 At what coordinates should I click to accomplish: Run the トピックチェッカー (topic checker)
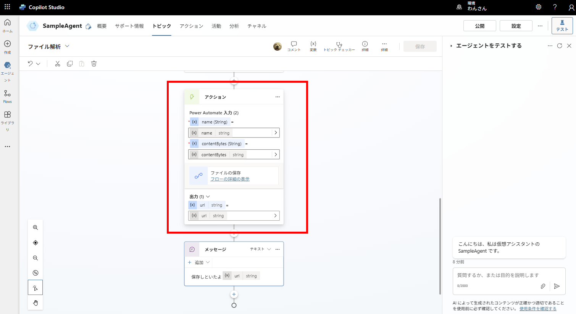click(x=339, y=45)
